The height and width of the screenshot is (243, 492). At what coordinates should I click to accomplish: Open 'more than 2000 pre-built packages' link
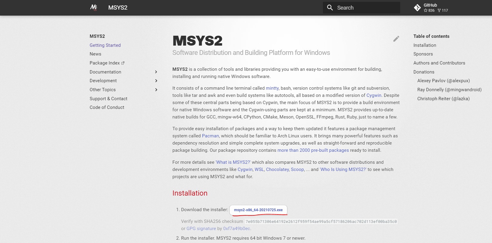click(x=313, y=150)
